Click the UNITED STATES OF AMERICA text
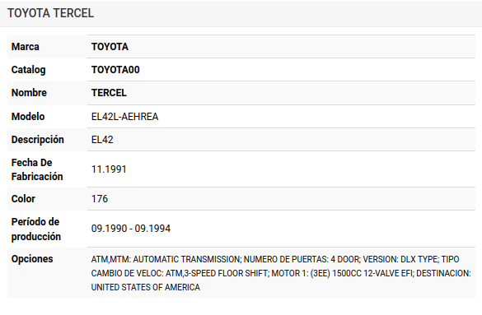 (x=145, y=287)
